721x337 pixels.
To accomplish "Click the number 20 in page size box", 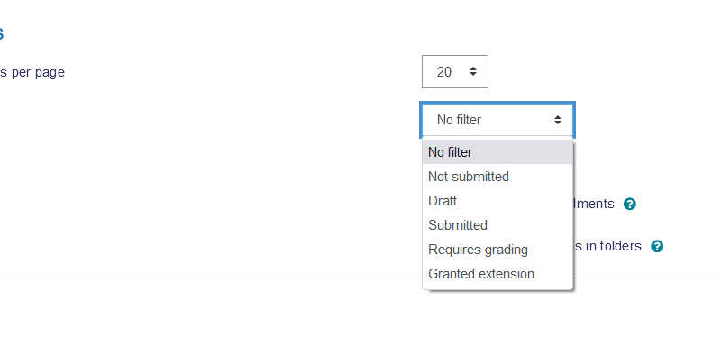I will point(444,72).
